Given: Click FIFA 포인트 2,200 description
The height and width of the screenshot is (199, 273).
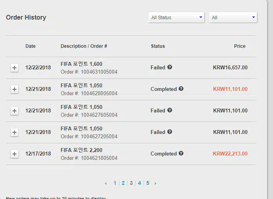Looking at the screenshot, I should [81, 150].
